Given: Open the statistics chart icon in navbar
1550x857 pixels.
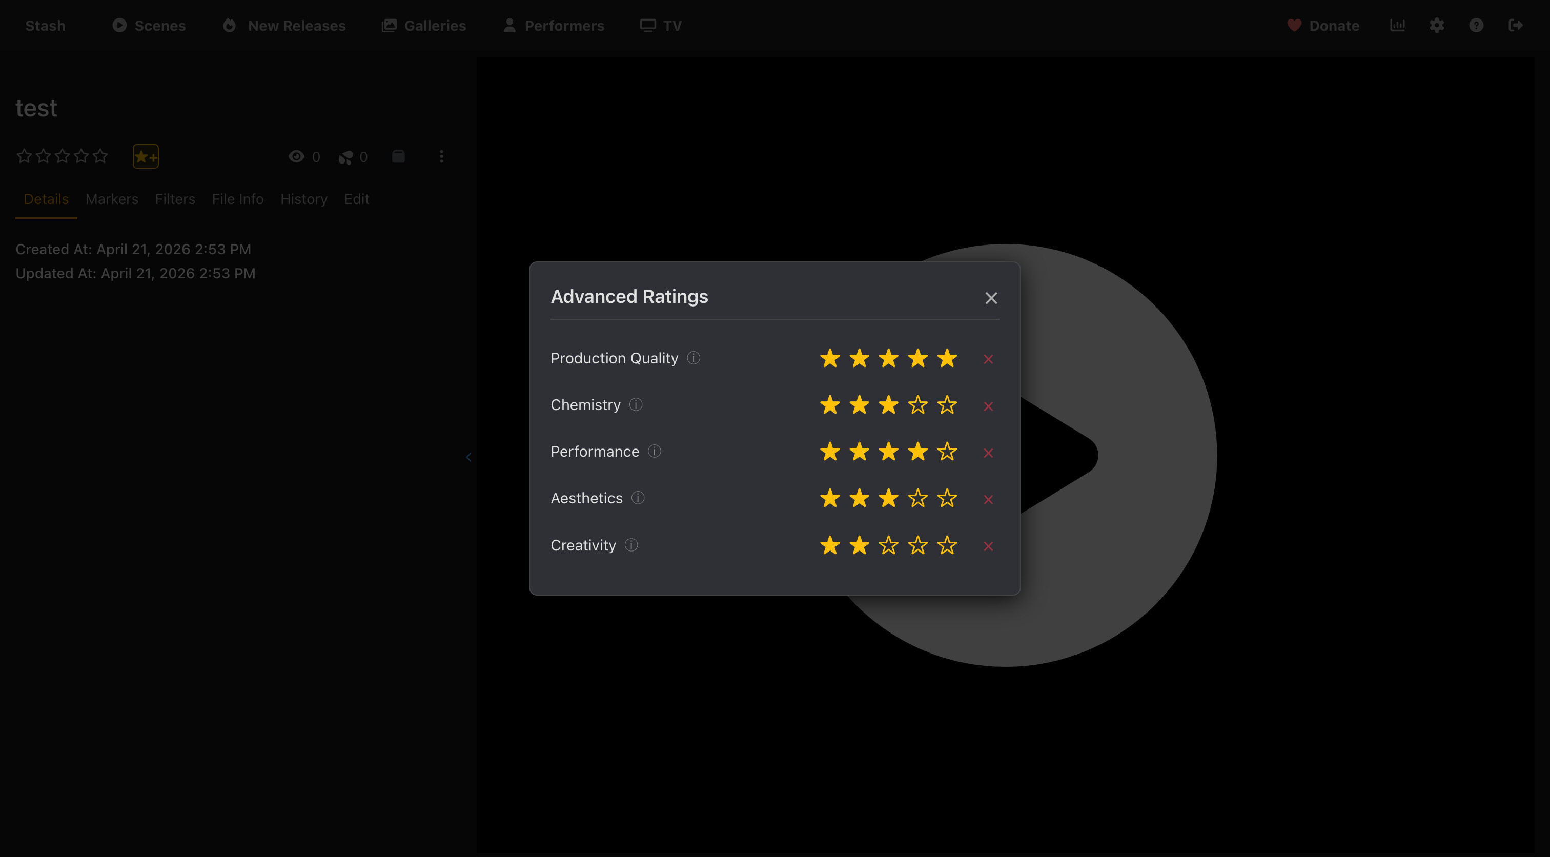Looking at the screenshot, I should point(1397,25).
